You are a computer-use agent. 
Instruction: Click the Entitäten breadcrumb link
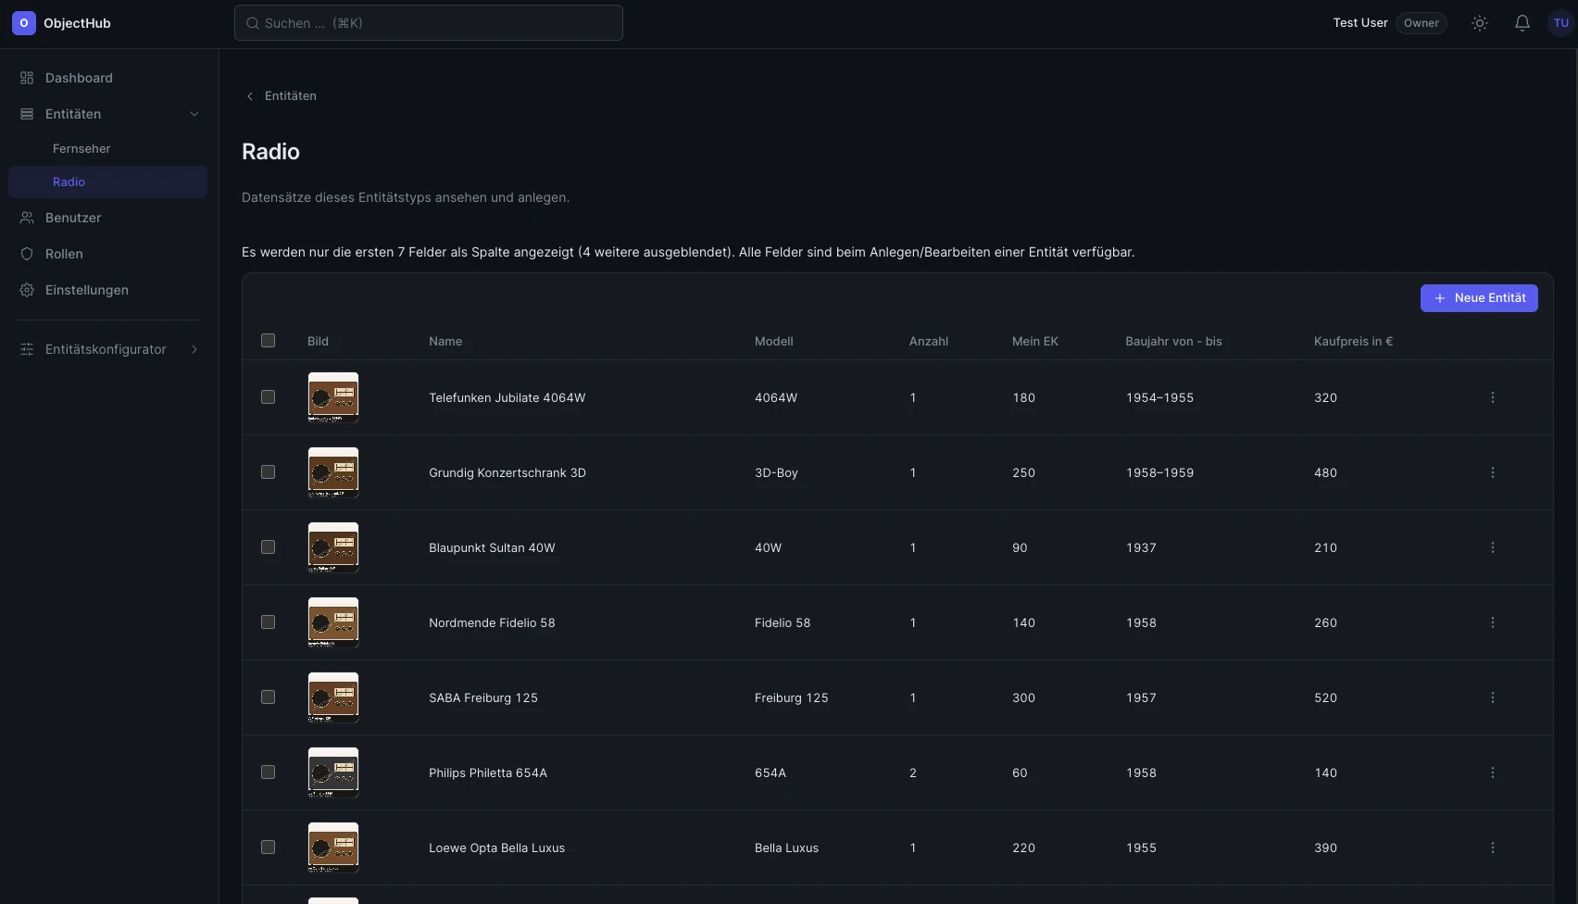click(291, 96)
